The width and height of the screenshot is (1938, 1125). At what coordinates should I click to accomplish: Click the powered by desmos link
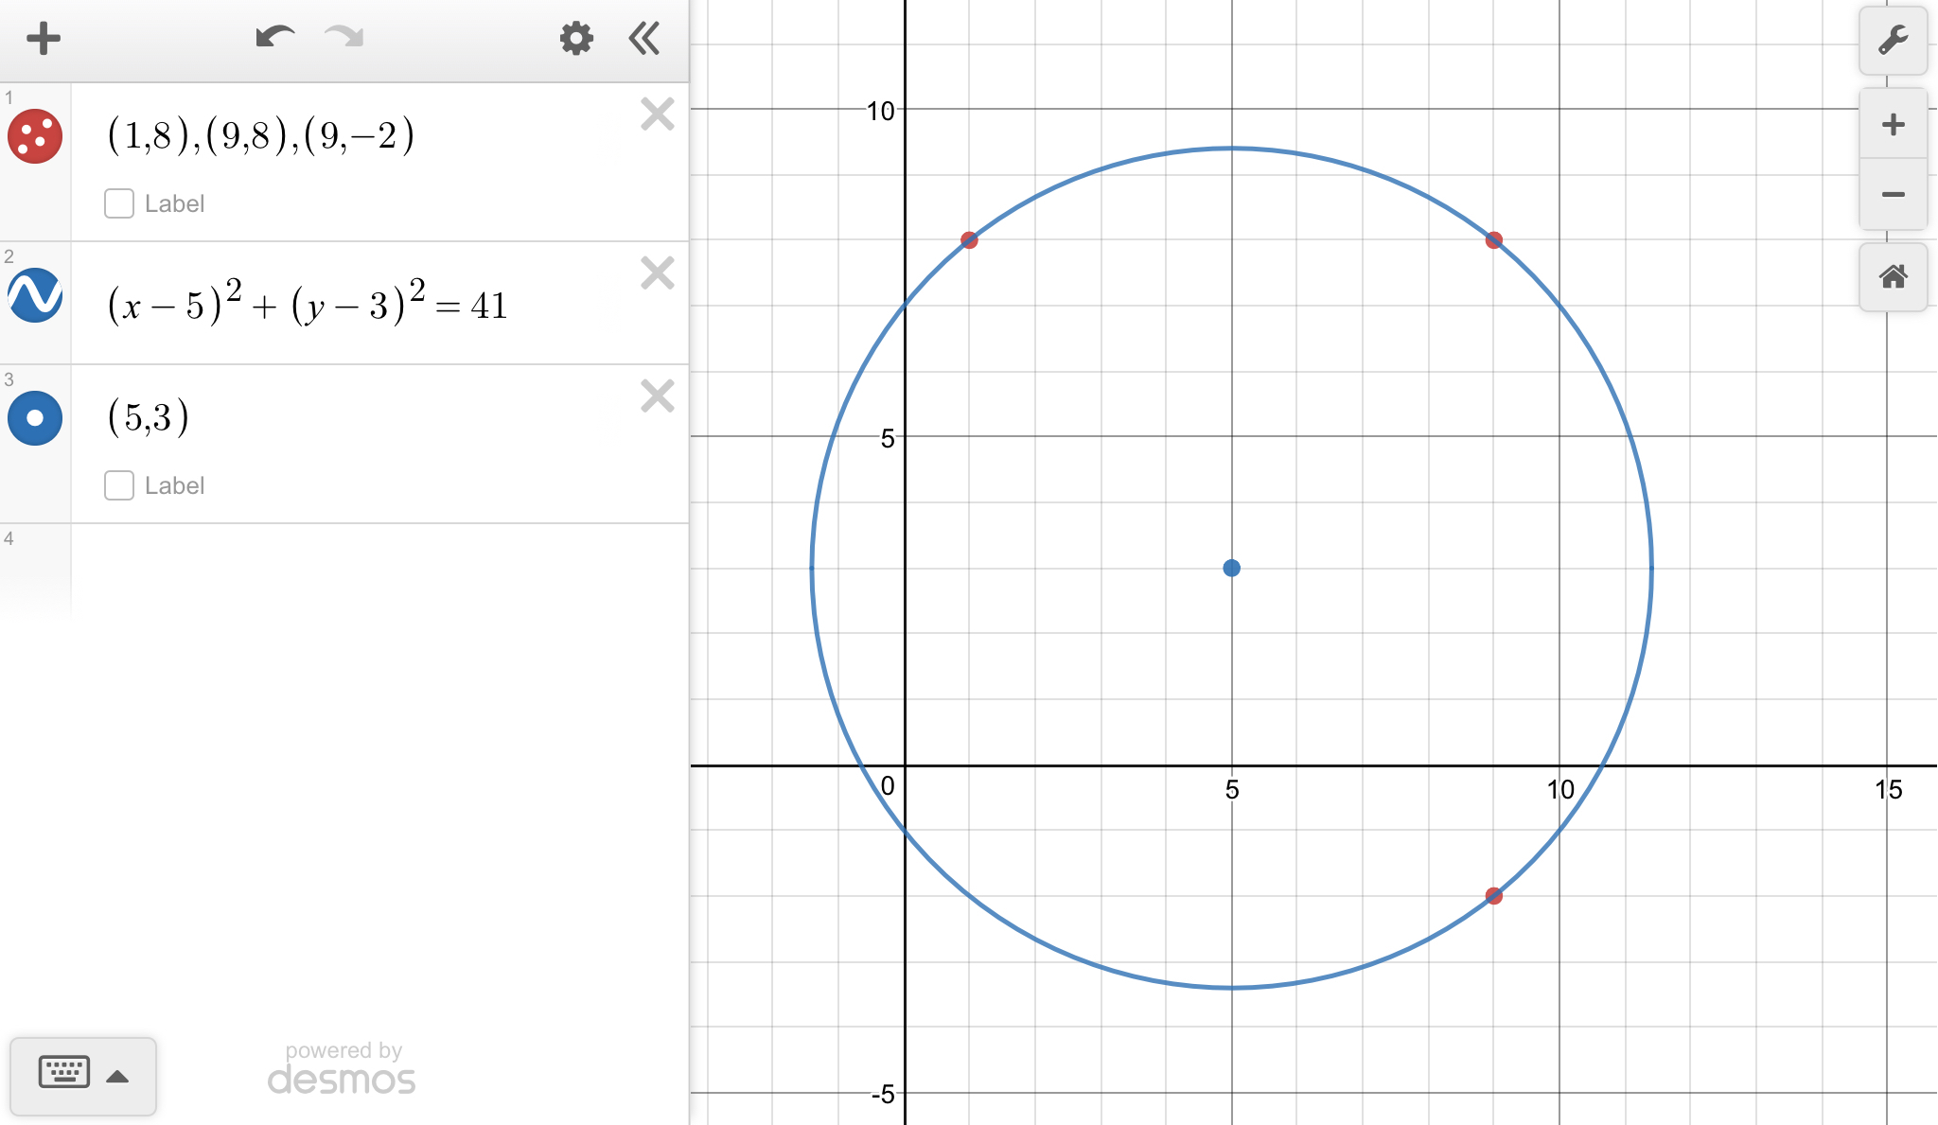point(342,1068)
